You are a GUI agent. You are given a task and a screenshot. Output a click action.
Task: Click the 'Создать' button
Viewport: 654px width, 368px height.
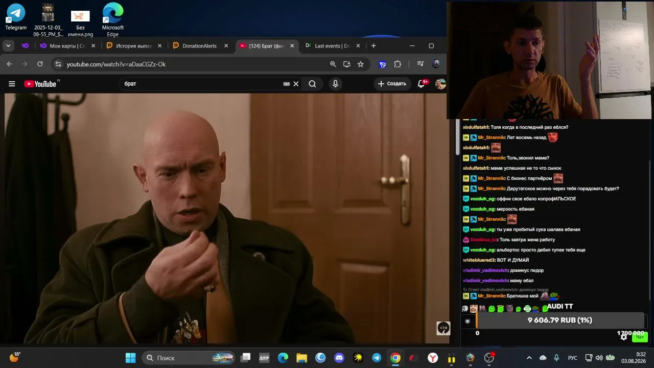[392, 84]
